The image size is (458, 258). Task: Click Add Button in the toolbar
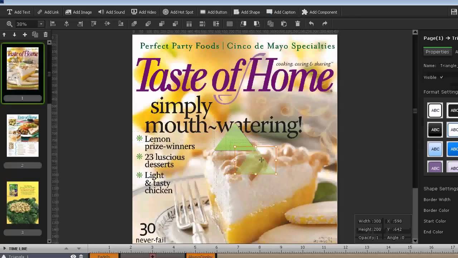tap(213, 12)
